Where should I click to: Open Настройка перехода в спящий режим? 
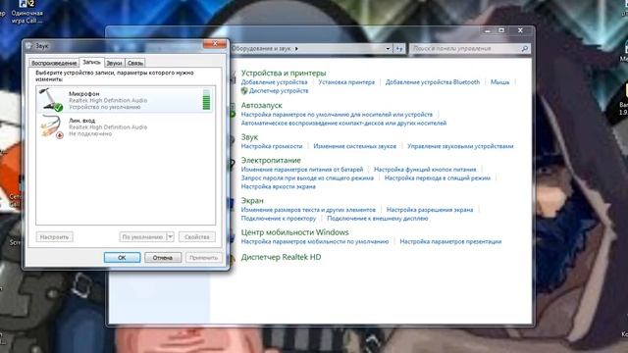click(x=438, y=178)
